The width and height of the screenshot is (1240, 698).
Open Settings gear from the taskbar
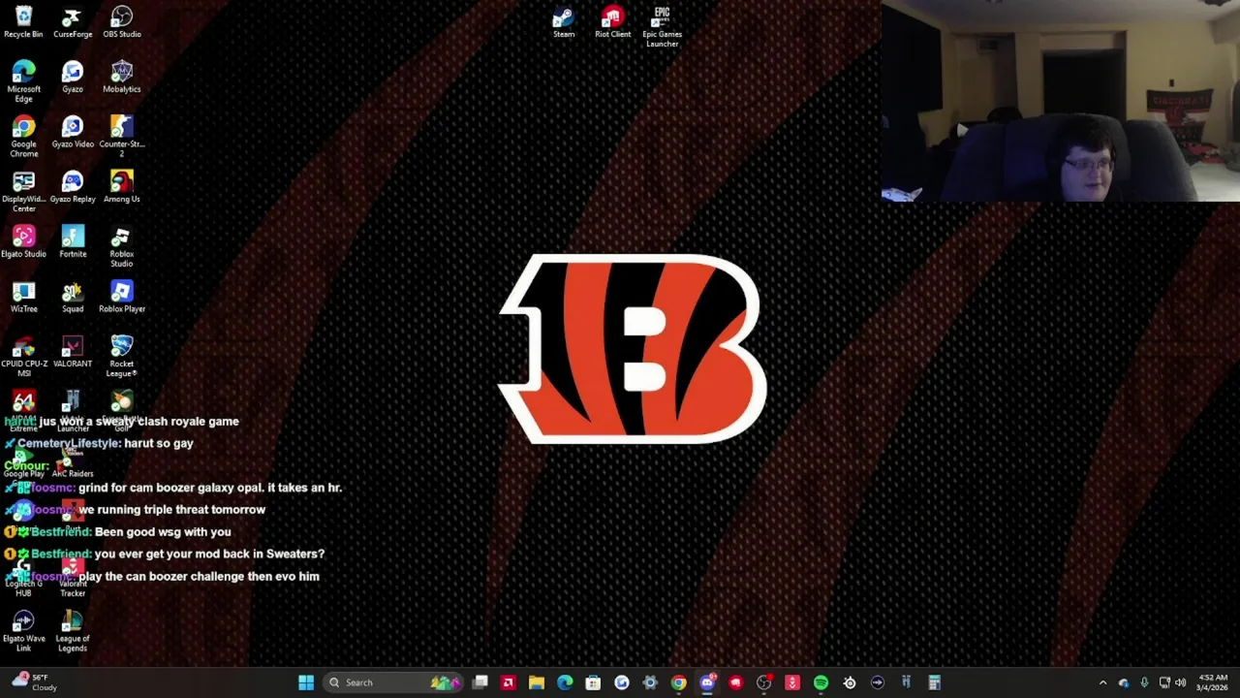point(650,682)
